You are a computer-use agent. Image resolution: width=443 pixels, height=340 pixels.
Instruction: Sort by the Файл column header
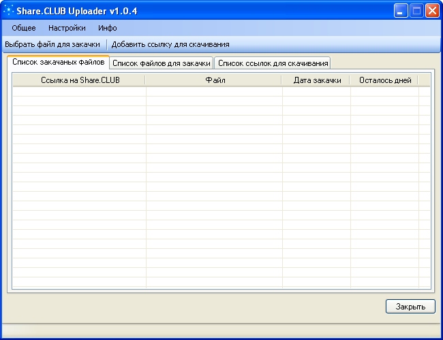click(215, 80)
